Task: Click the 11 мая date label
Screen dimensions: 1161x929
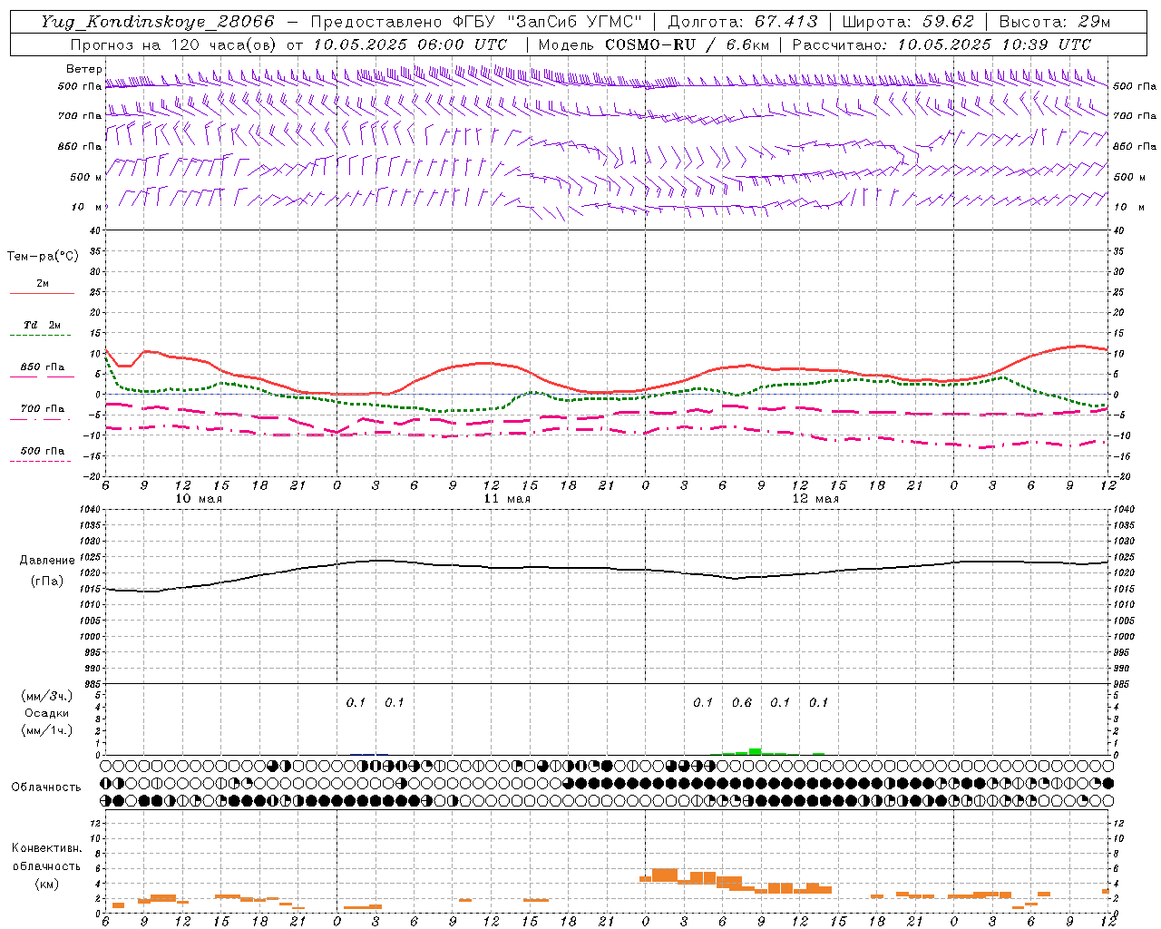Action: coord(507,499)
